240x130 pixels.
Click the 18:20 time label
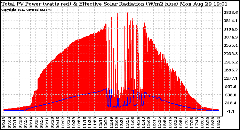(x=207, y=123)
